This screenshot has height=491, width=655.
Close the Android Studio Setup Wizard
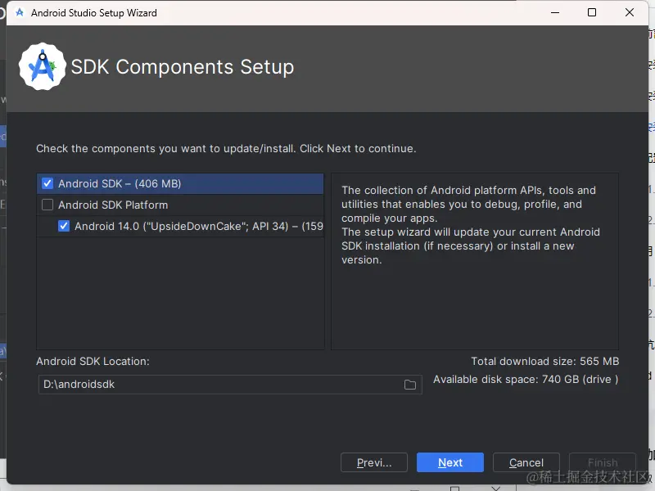coord(630,13)
